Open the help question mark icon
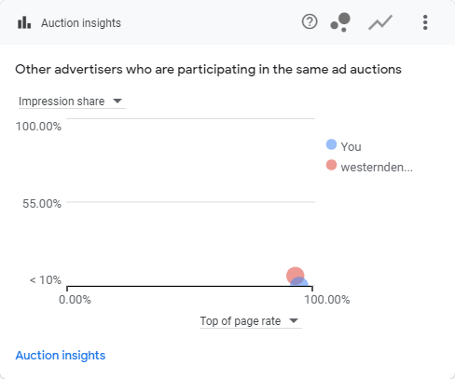455x379 pixels. point(310,22)
